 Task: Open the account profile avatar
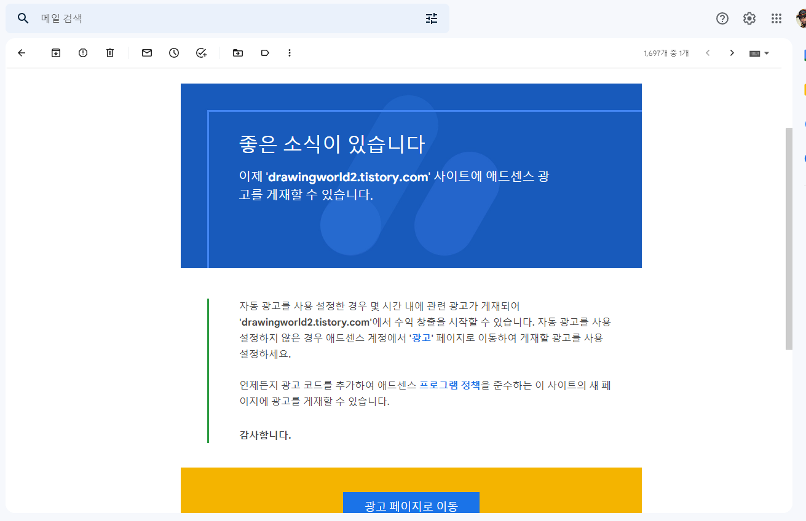[x=801, y=18]
